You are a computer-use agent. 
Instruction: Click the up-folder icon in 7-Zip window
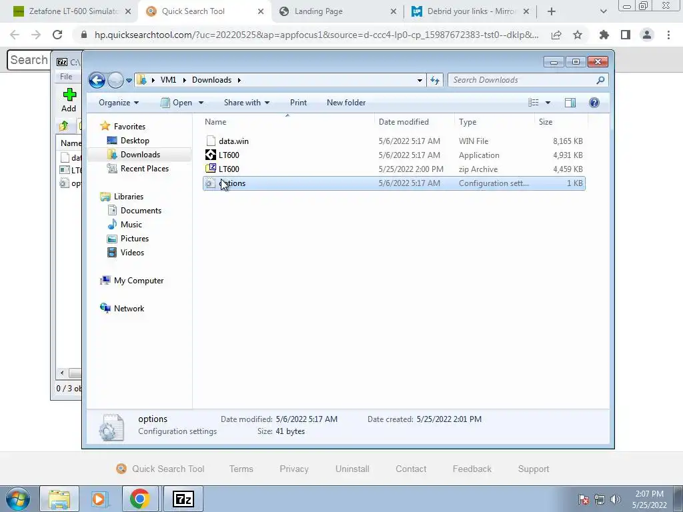tap(63, 126)
